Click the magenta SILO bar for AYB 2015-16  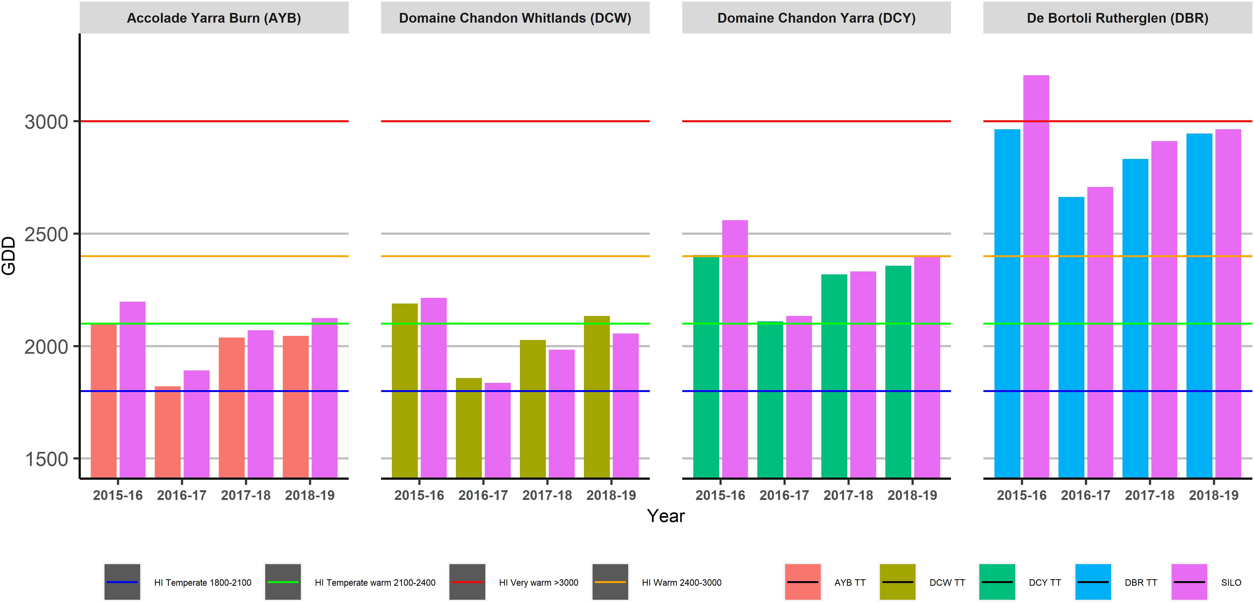pos(132,390)
